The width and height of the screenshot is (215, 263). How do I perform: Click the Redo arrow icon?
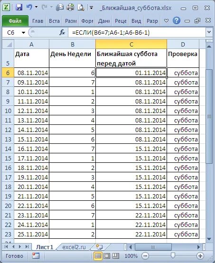coord(44,7)
